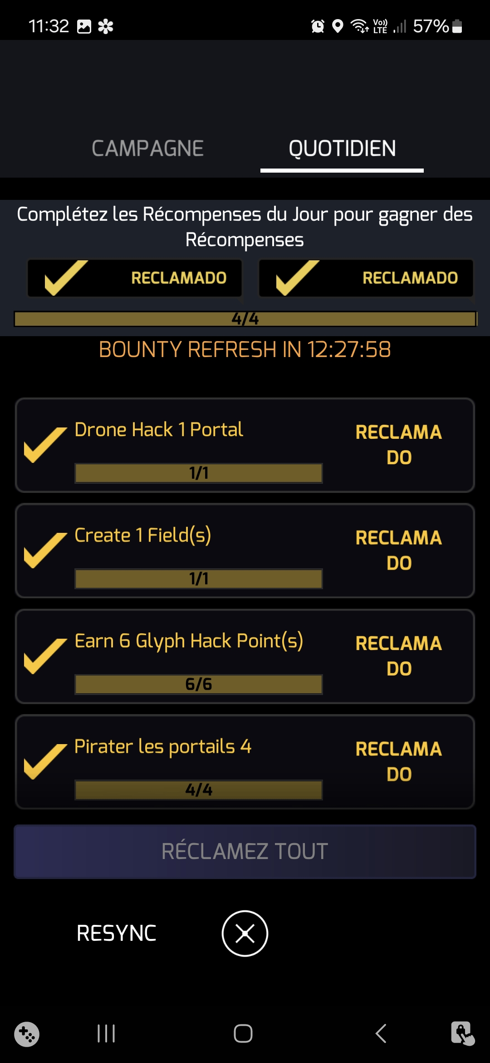Tap the battery icon in status bar
The height and width of the screenshot is (1063, 490).
tap(457, 26)
